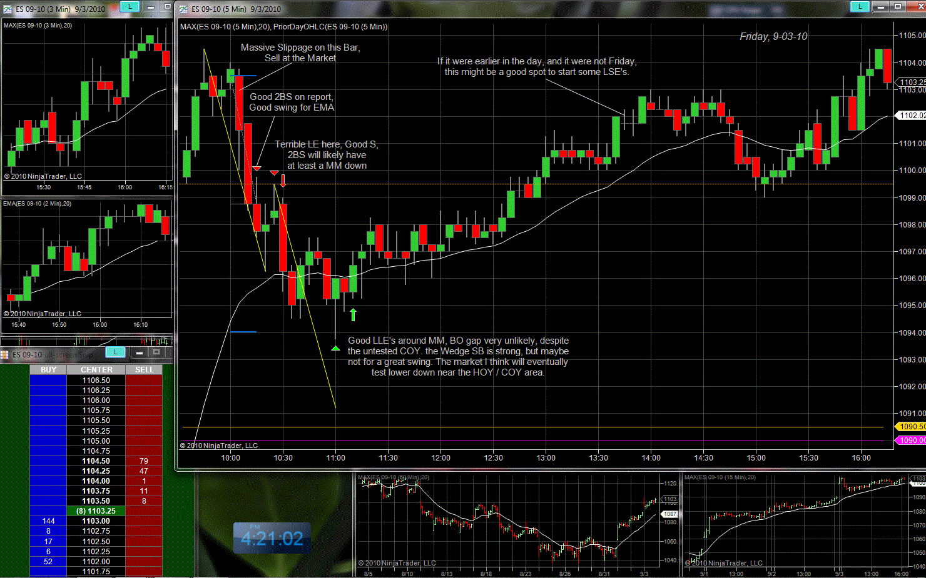Click the sell cell showing 79 at 1104.50
The height and width of the screenshot is (578, 926).
coord(144,461)
